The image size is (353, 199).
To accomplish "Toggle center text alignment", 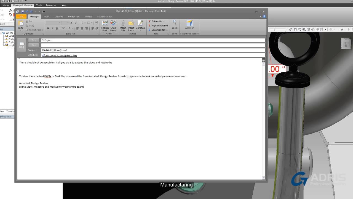I will click(82, 28).
